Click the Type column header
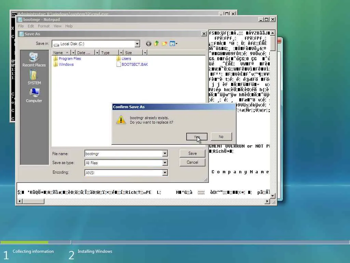The width and height of the screenshot is (350, 263). click(109, 53)
